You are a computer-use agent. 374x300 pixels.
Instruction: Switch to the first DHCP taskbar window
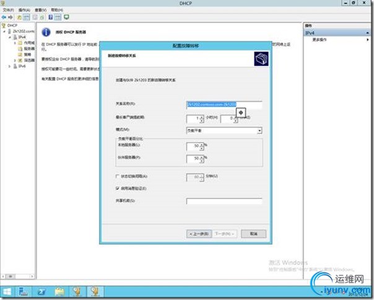pos(77,292)
